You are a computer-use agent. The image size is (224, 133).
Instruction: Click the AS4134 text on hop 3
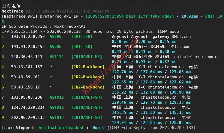(56, 57)
